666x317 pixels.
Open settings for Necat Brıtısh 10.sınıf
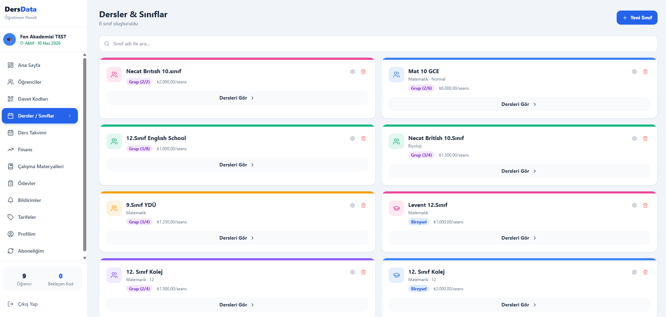(x=352, y=72)
